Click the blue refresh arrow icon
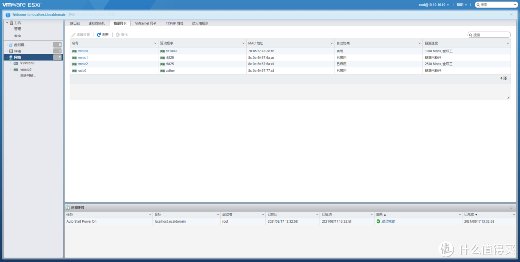The width and height of the screenshot is (520, 262). click(x=99, y=35)
